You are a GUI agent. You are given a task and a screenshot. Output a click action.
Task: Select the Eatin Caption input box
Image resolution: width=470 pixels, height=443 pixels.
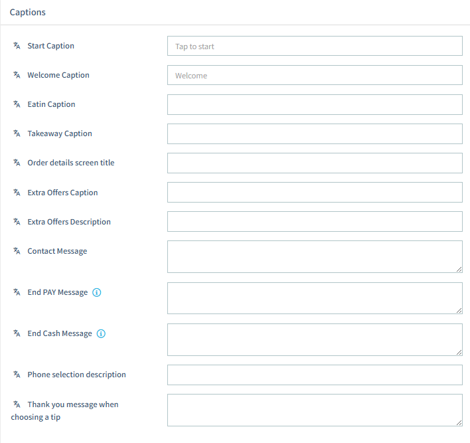pyautogui.click(x=315, y=105)
